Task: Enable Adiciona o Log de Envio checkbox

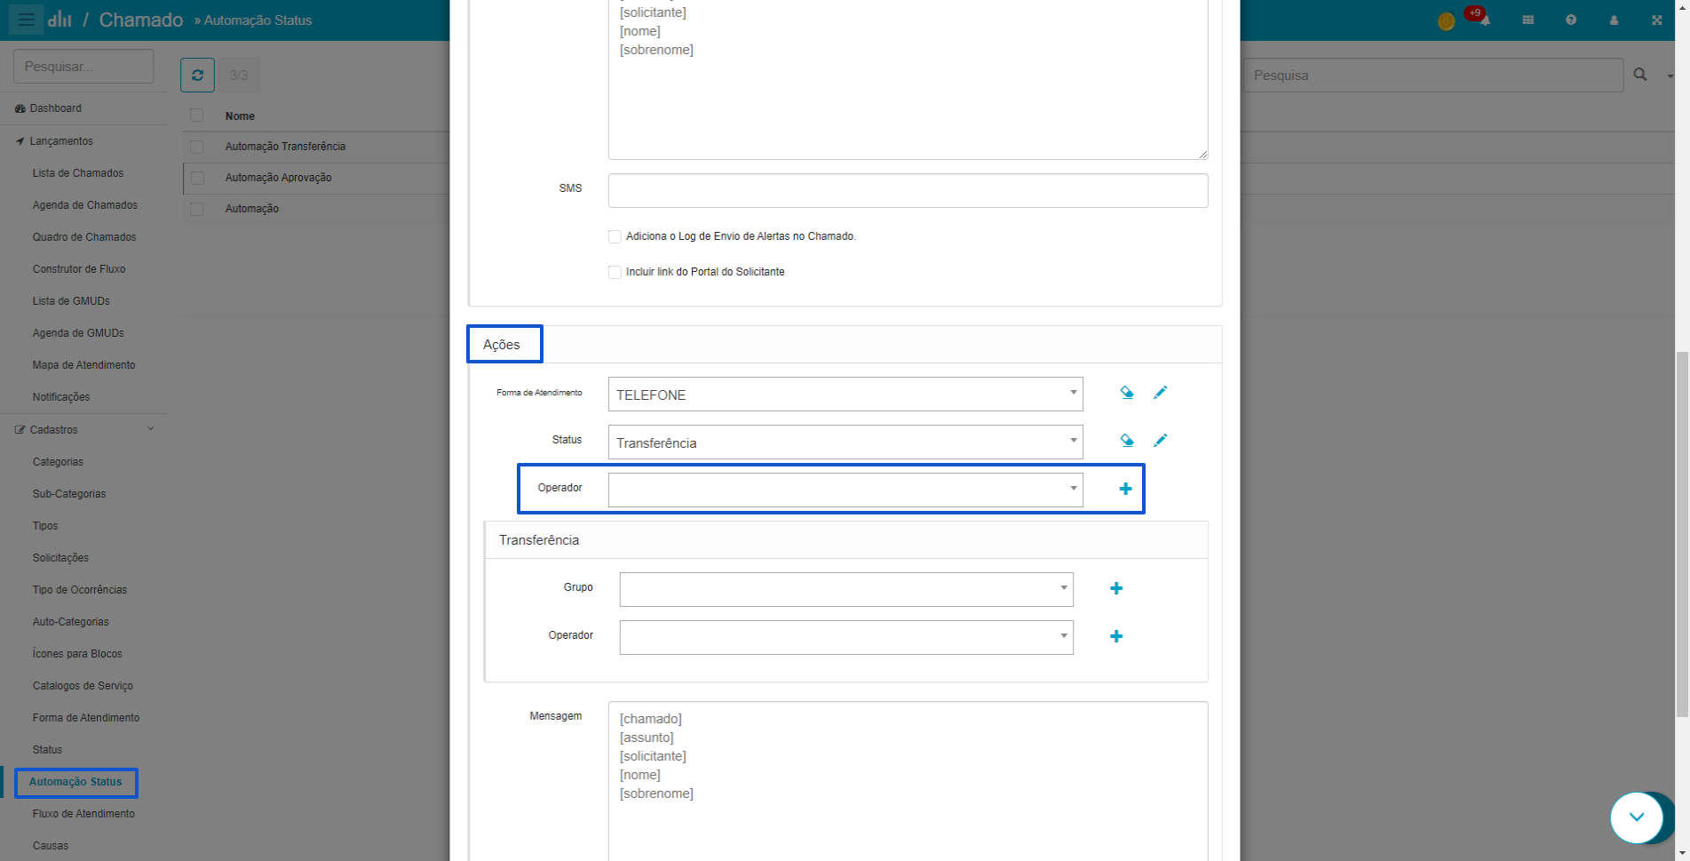Action: pyautogui.click(x=615, y=236)
